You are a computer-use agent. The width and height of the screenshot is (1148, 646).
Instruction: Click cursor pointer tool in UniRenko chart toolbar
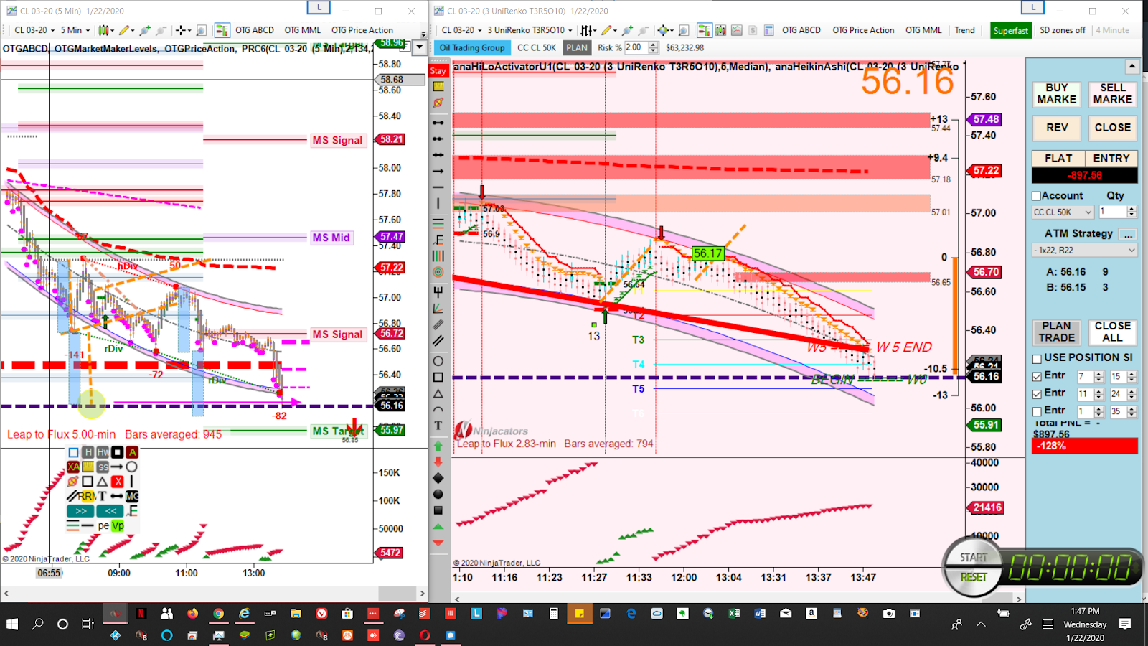point(665,30)
